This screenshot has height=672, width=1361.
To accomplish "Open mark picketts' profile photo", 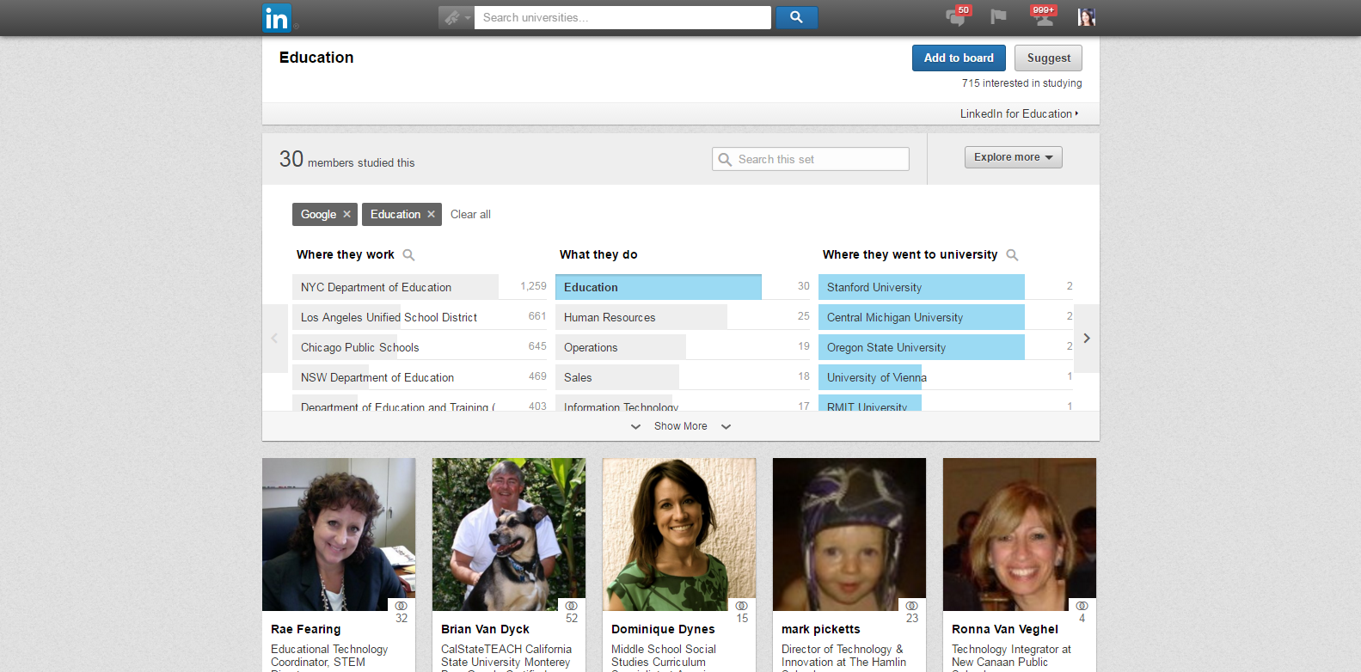I will 849,535.
